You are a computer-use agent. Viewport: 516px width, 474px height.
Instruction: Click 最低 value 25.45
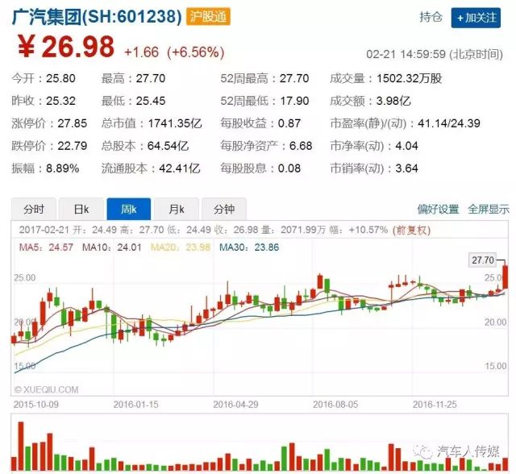151,101
